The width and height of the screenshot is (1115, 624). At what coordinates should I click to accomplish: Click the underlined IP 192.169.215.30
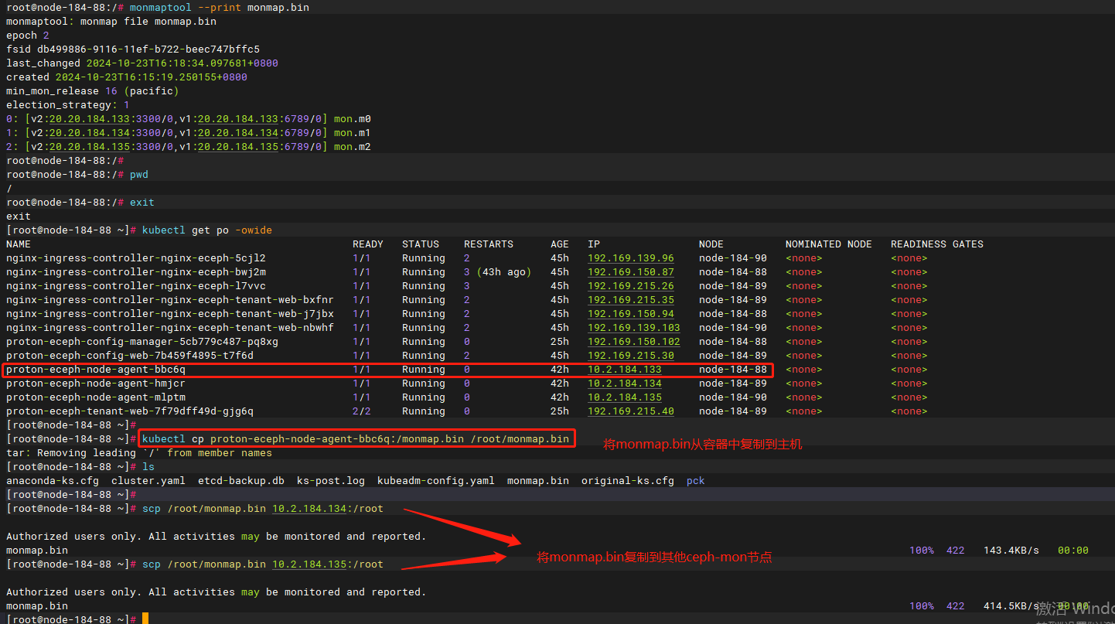pos(631,356)
